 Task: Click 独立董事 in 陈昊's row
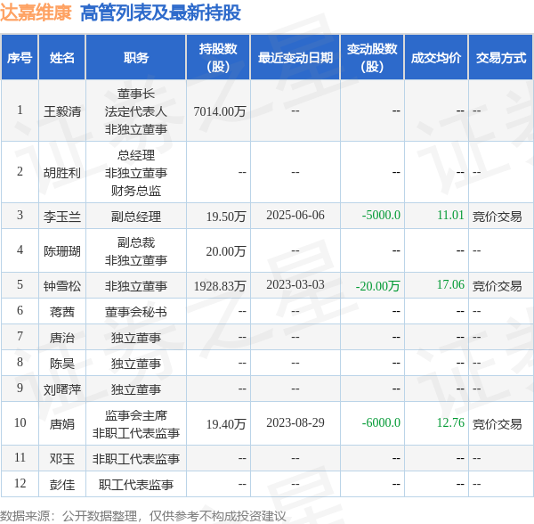click(x=136, y=364)
